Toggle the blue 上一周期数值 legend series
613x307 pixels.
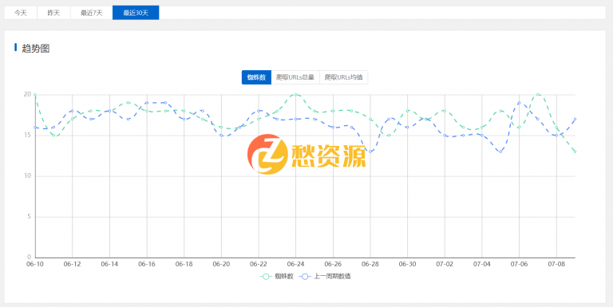tap(326, 277)
